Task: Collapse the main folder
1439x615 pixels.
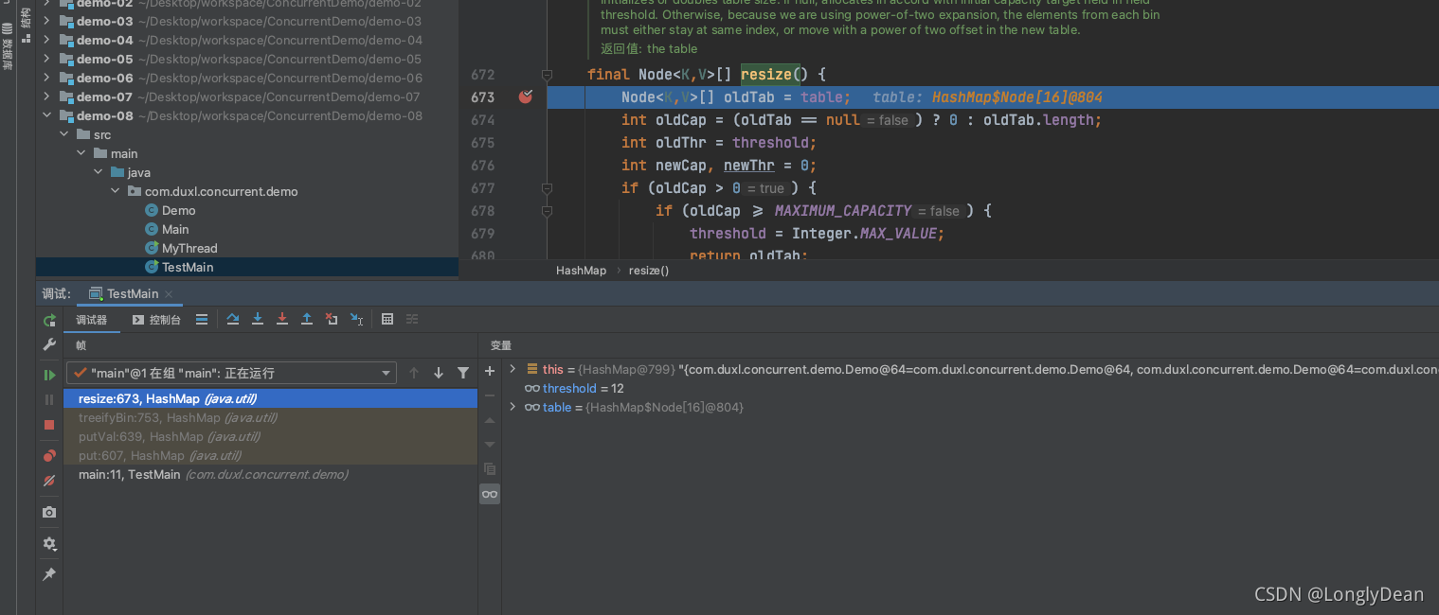Action: tap(81, 153)
